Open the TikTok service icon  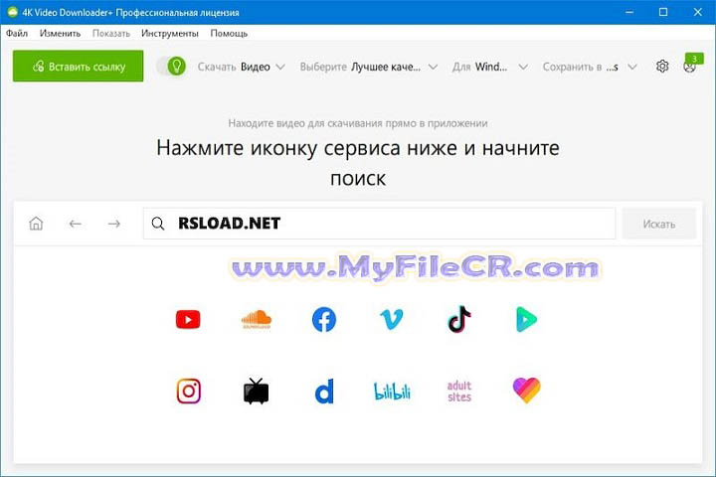[459, 320]
